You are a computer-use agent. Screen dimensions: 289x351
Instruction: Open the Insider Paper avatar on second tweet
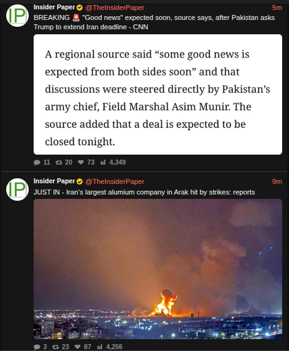tap(17, 190)
